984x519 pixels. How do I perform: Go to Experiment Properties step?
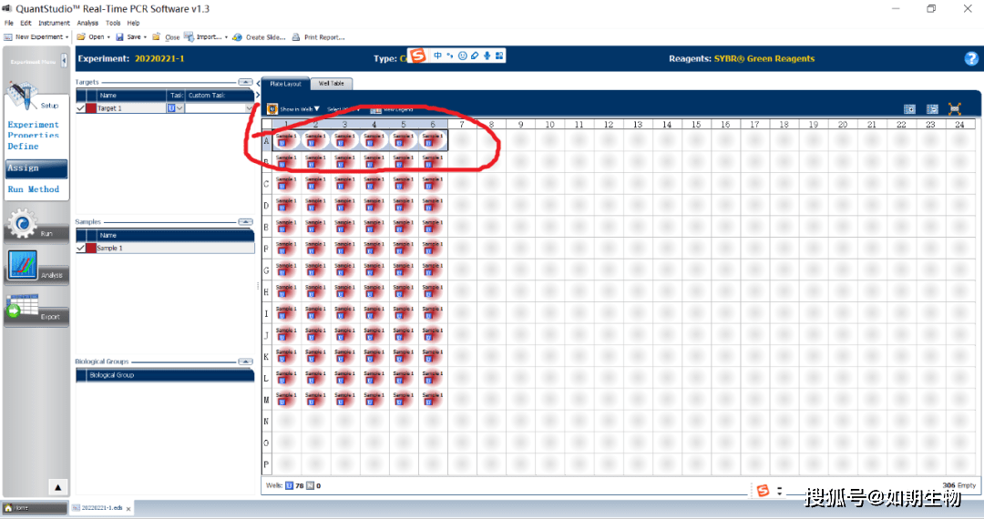pyautogui.click(x=34, y=129)
